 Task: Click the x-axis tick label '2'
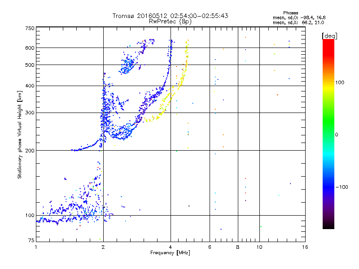(x=103, y=247)
